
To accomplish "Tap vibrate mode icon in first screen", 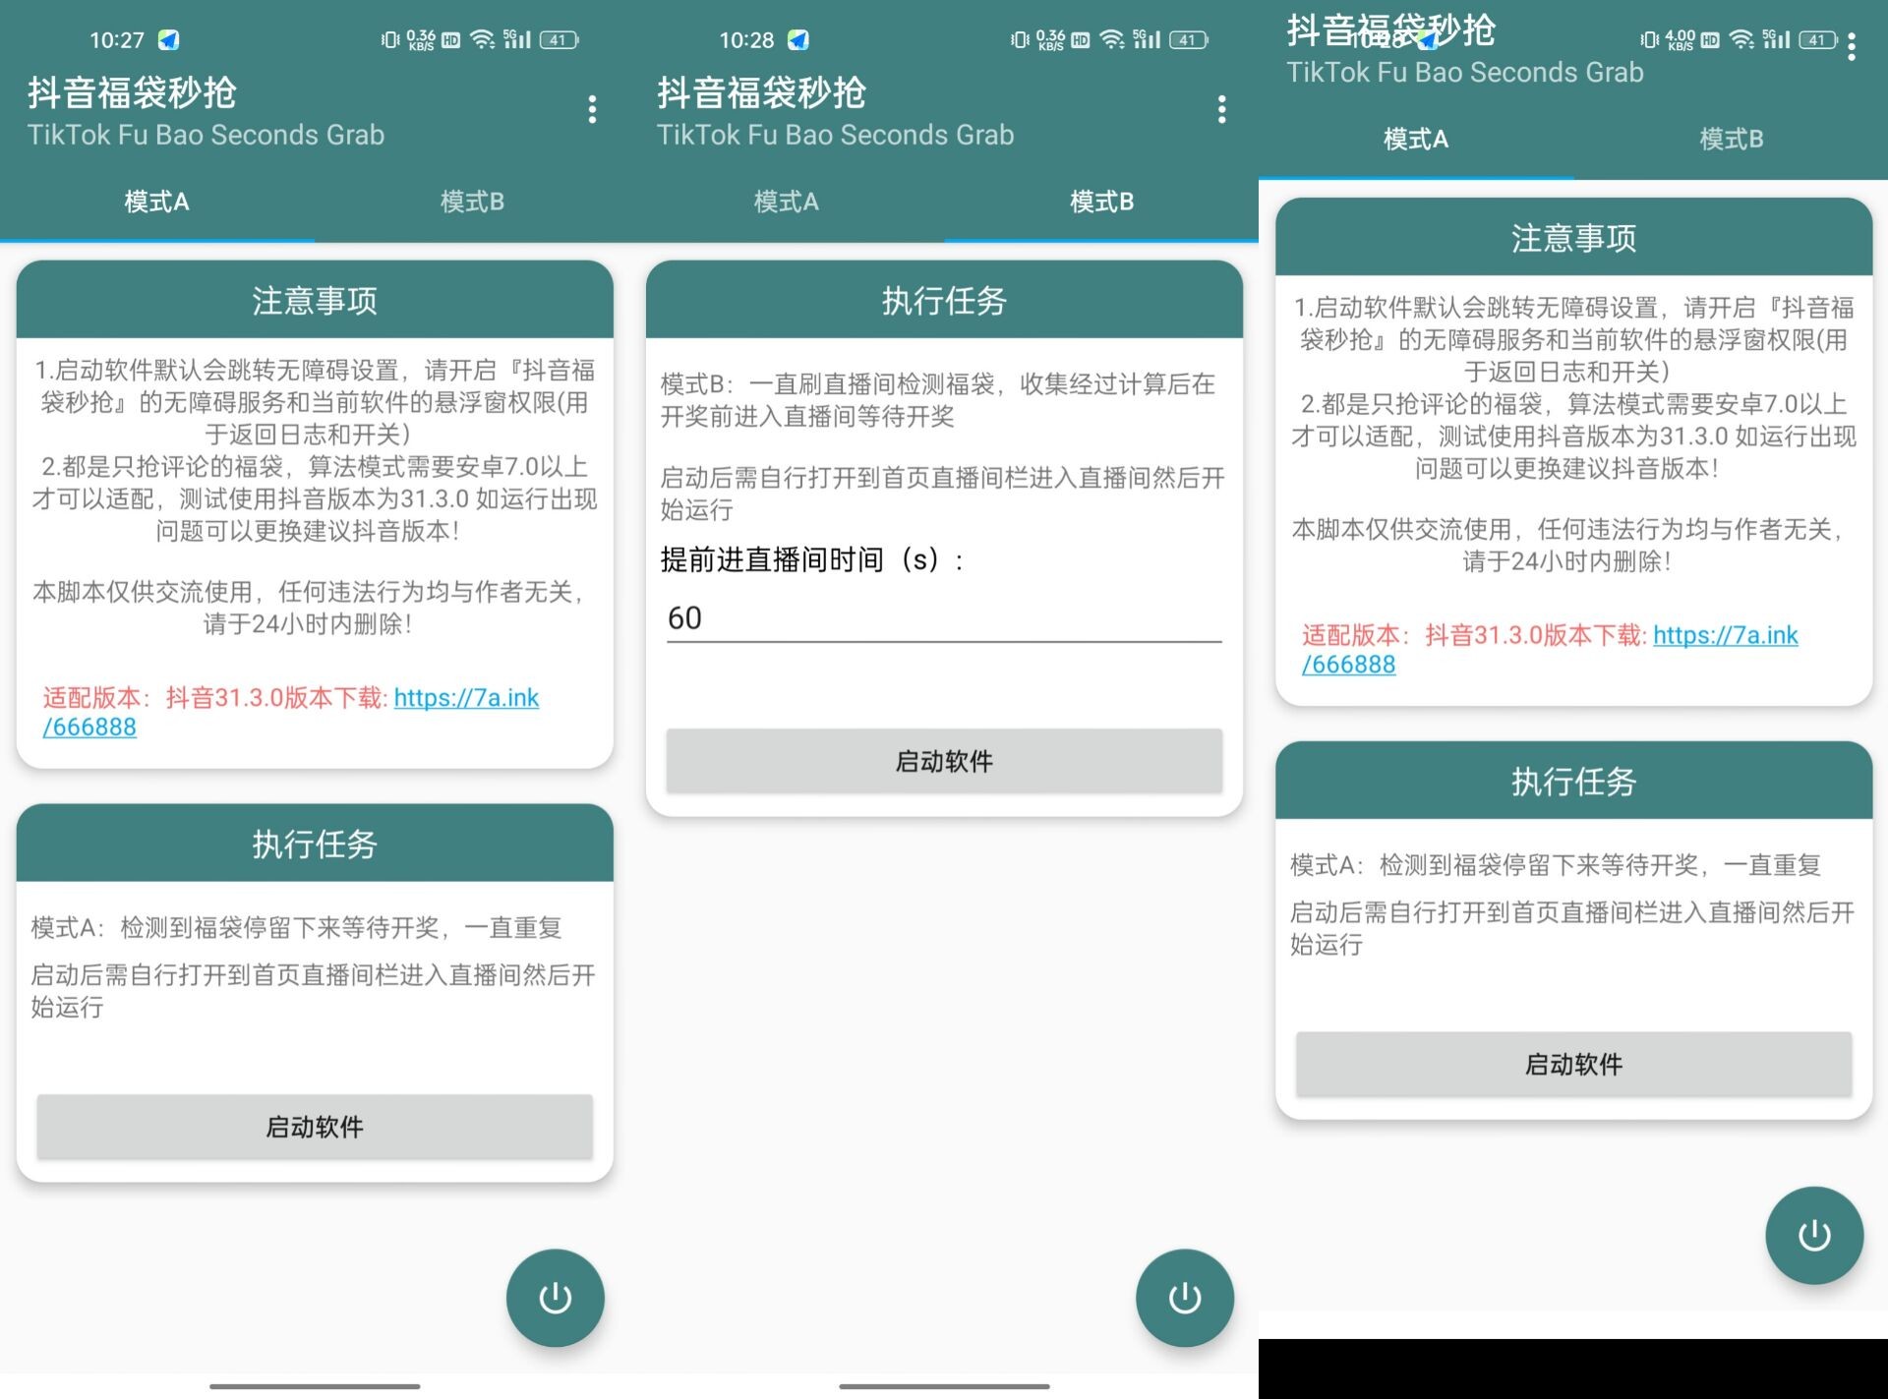I will point(390,40).
